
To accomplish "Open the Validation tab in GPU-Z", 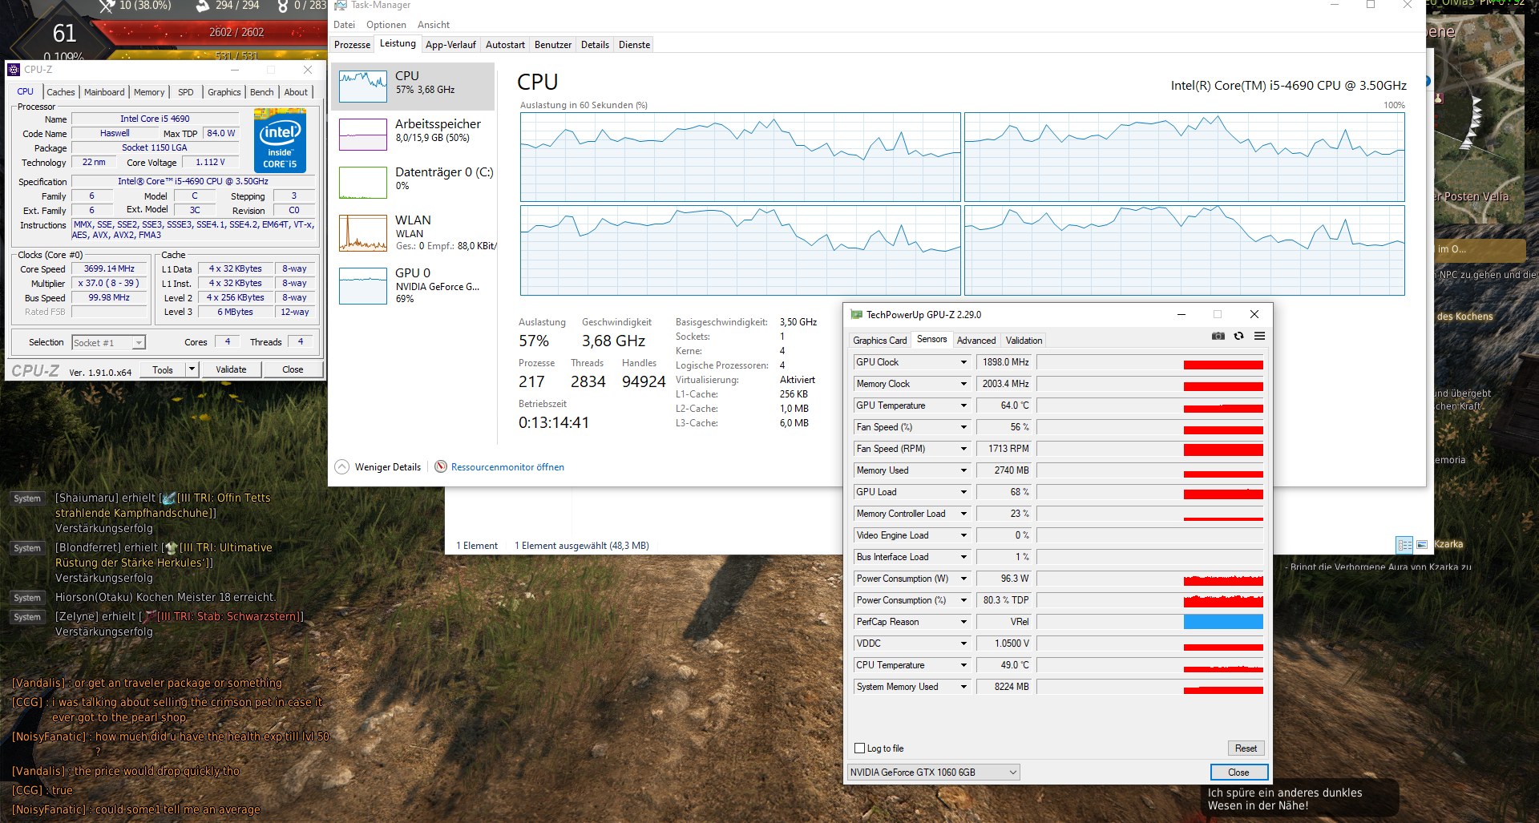I will point(1024,341).
